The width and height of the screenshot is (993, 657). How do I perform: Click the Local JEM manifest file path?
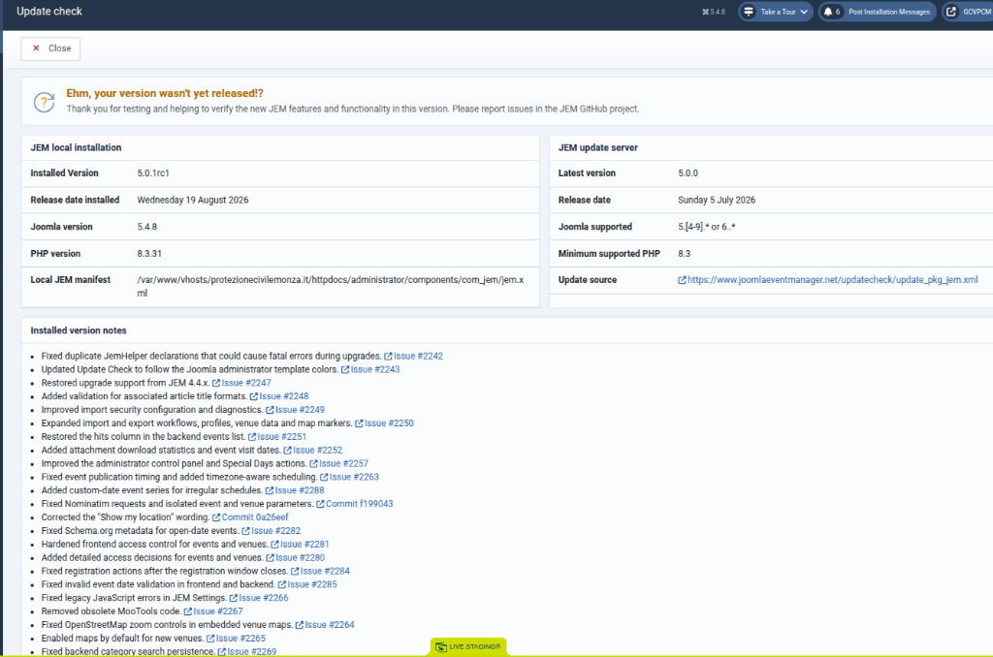coord(331,287)
